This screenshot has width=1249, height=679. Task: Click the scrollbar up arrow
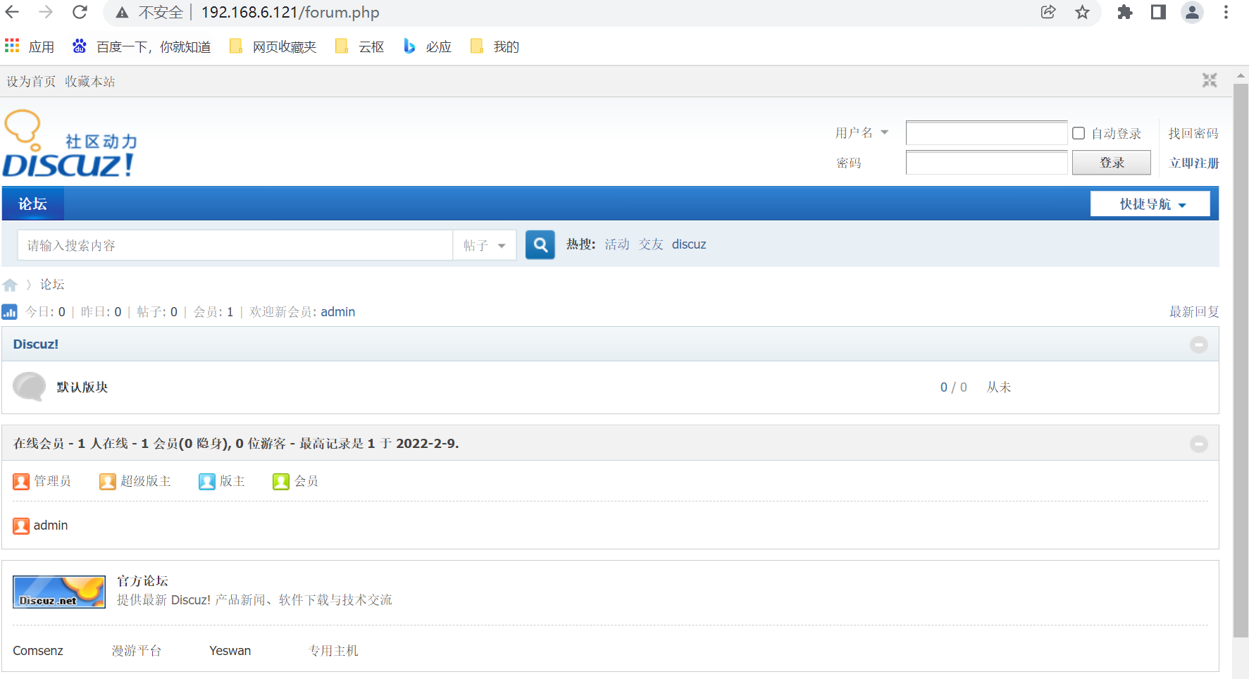(x=1241, y=75)
